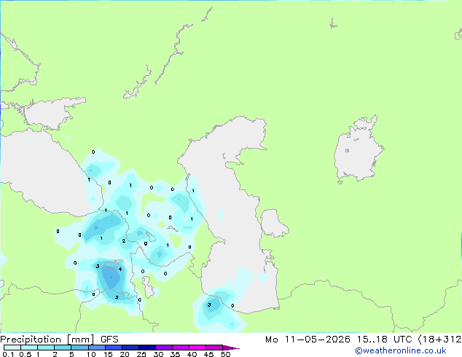The image size is (462, 357).
Task: Click the above-50 arrow tip of legend
Action: tap(231, 348)
